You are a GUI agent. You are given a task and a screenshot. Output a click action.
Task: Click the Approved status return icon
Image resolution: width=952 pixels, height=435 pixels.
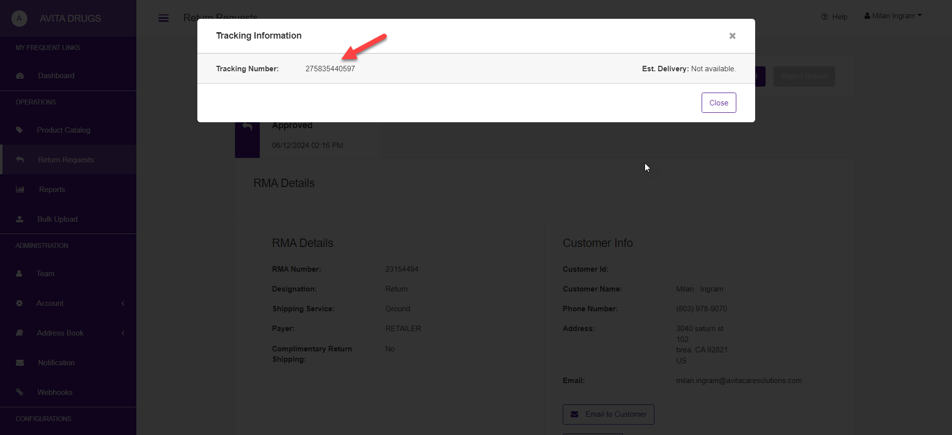pos(247,127)
